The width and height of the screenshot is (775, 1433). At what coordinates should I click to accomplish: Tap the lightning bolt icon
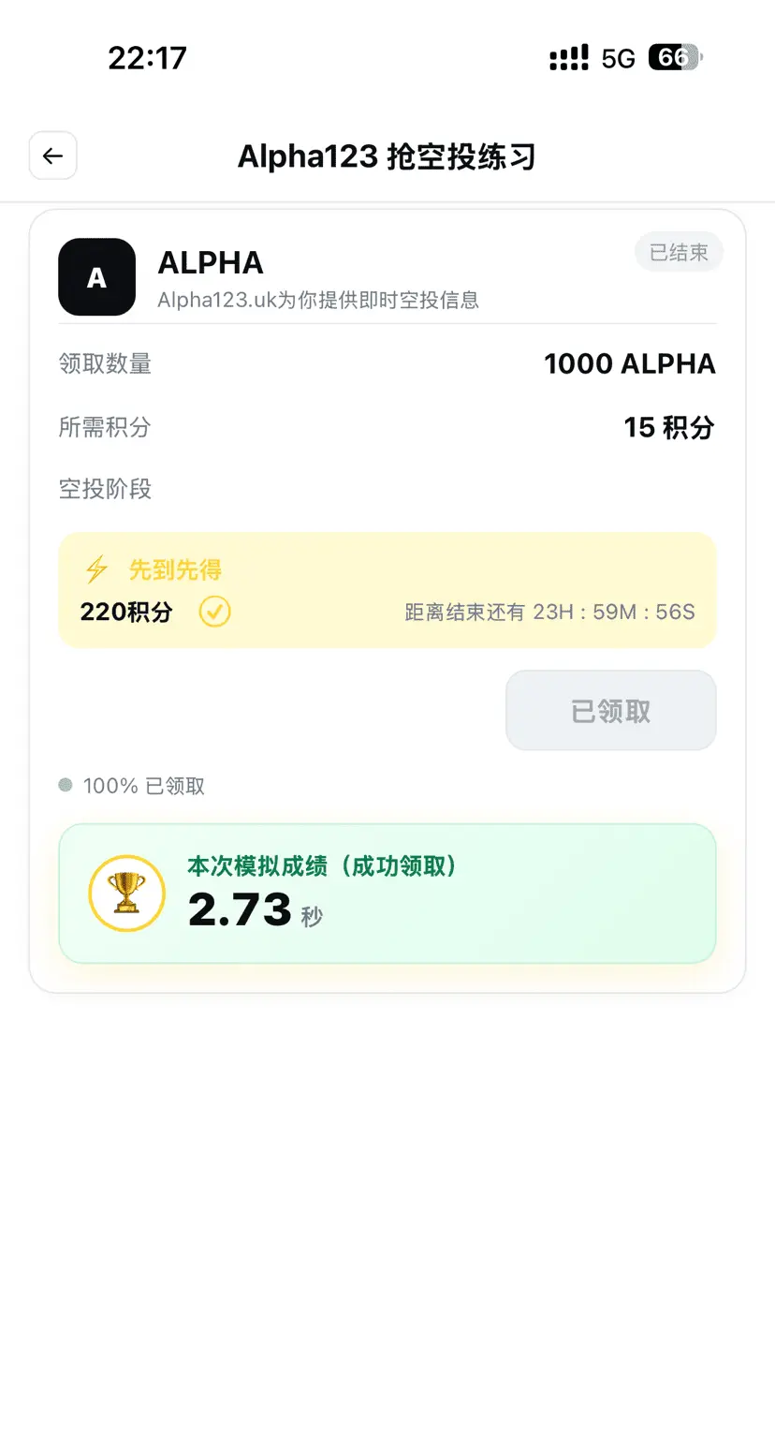point(96,569)
